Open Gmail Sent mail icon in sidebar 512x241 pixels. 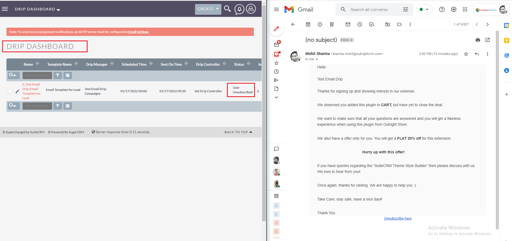(276, 80)
